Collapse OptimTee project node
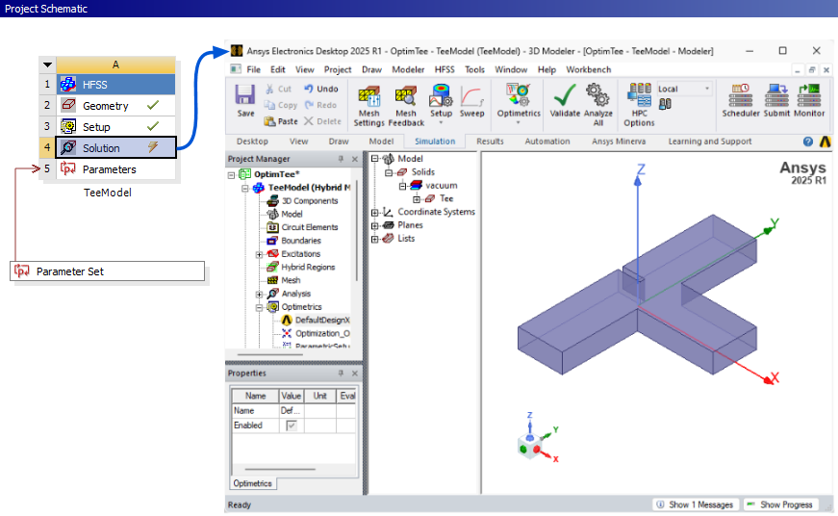The image size is (838, 516). tap(232, 175)
